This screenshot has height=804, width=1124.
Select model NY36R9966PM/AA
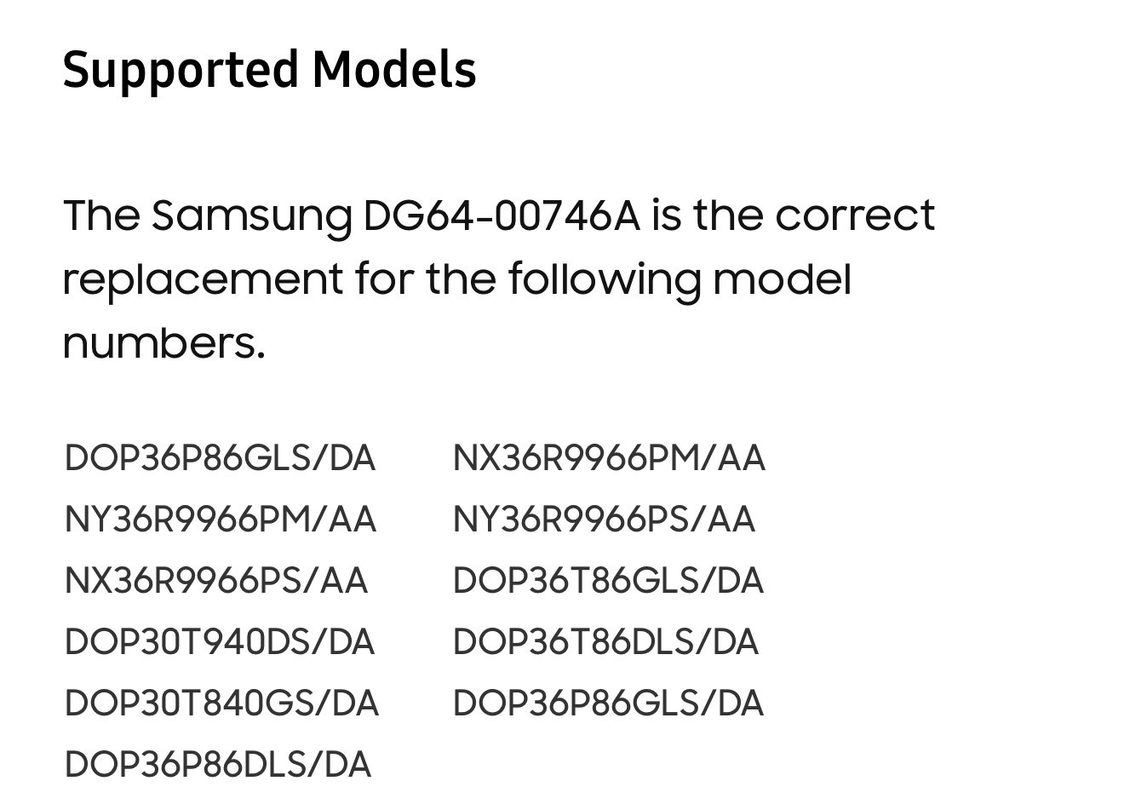220,520
